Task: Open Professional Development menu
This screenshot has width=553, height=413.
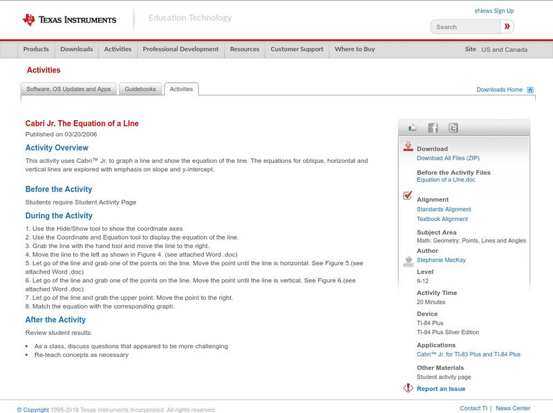Action: (x=180, y=49)
